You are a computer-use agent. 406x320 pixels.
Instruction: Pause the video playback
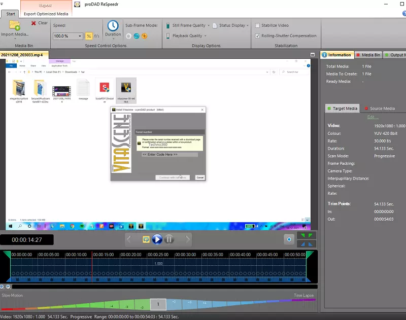click(169, 239)
